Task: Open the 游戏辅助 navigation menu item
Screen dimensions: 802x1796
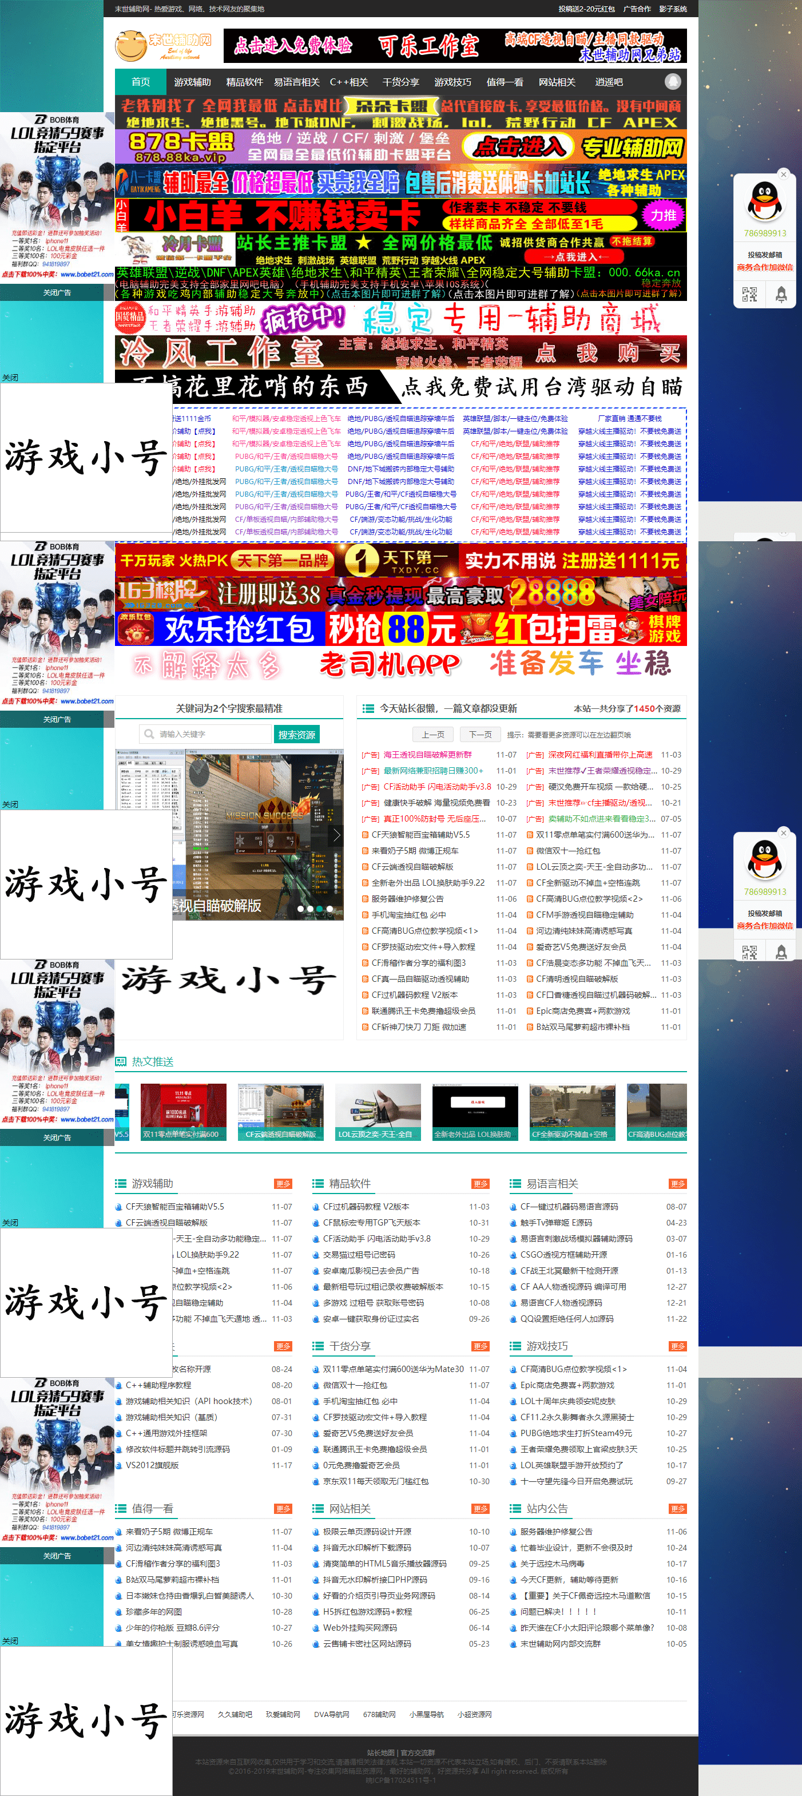Action: point(192,82)
